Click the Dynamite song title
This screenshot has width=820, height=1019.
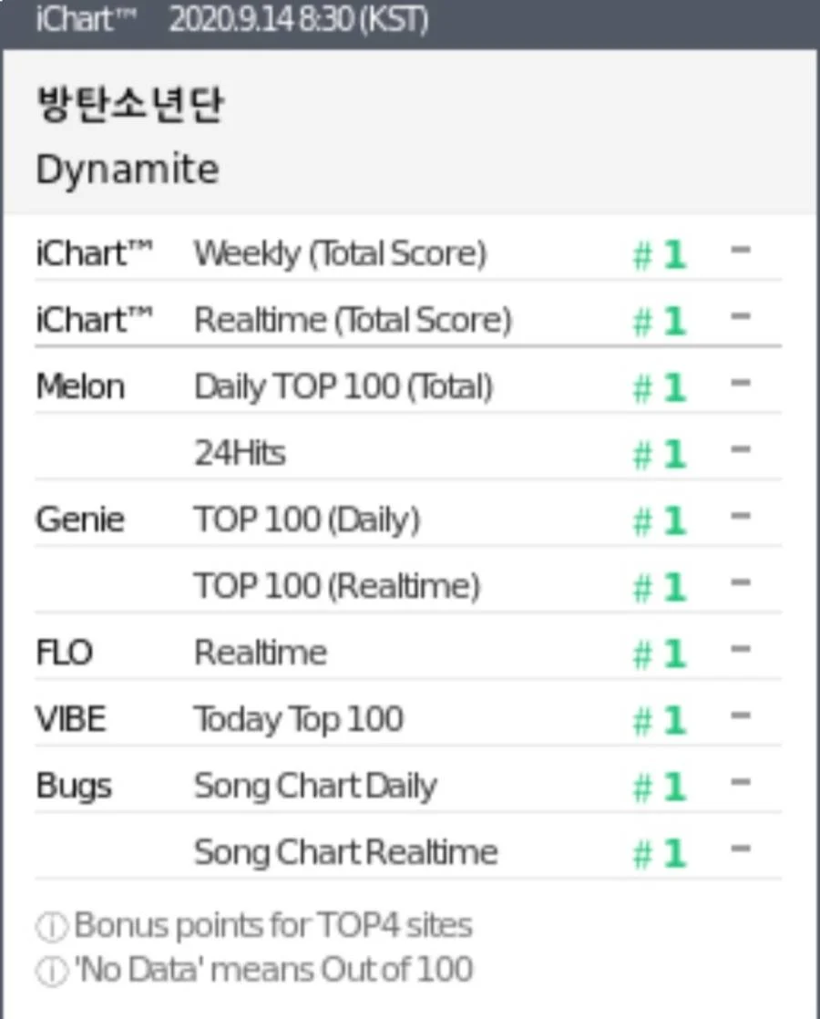coord(128,170)
